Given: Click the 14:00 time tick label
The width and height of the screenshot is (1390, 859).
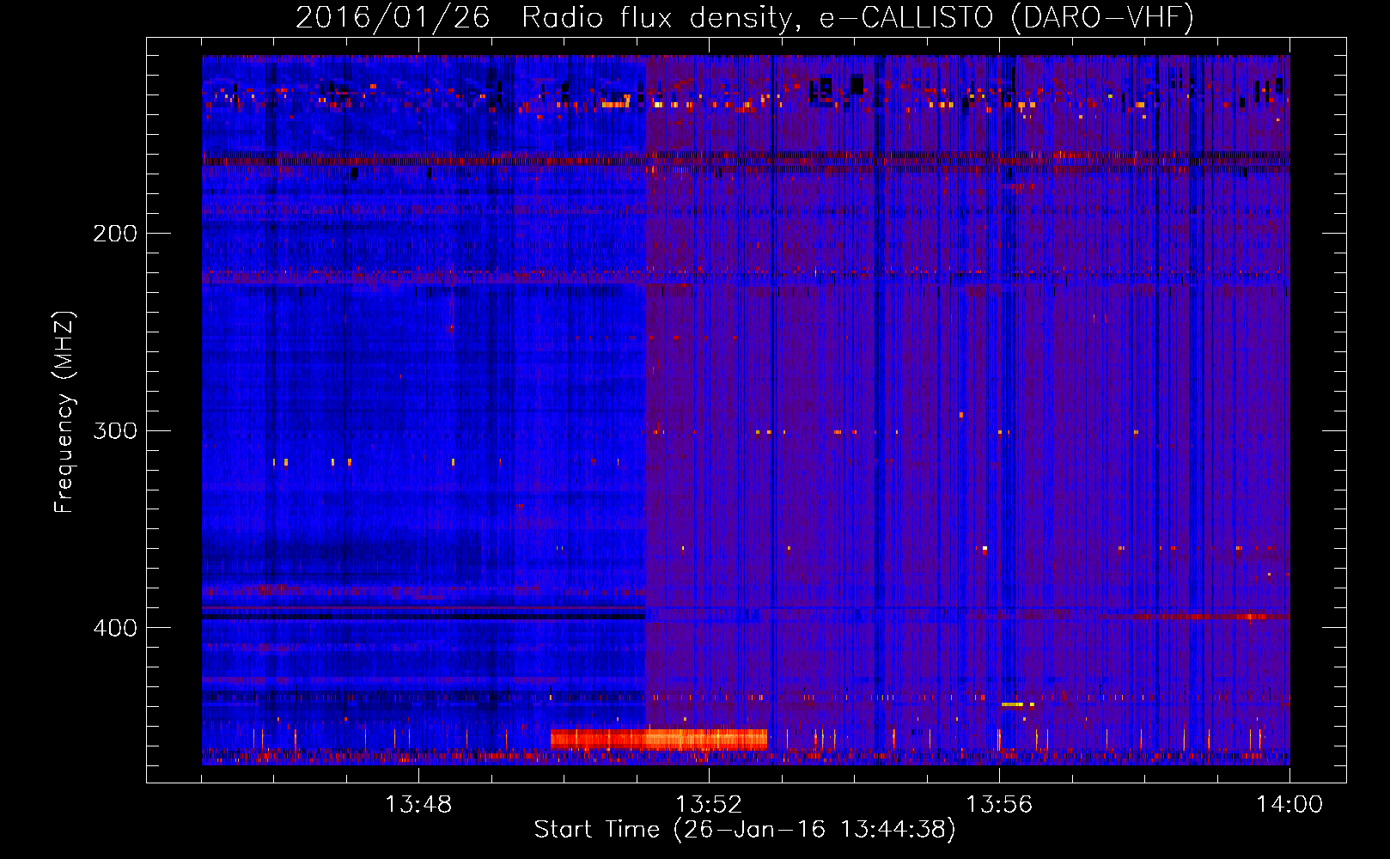Looking at the screenshot, I should coord(1289,805).
